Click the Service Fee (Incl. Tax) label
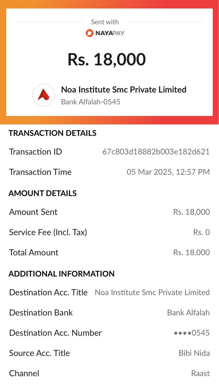The height and width of the screenshot is (386, 219). (x=48, y=232)
